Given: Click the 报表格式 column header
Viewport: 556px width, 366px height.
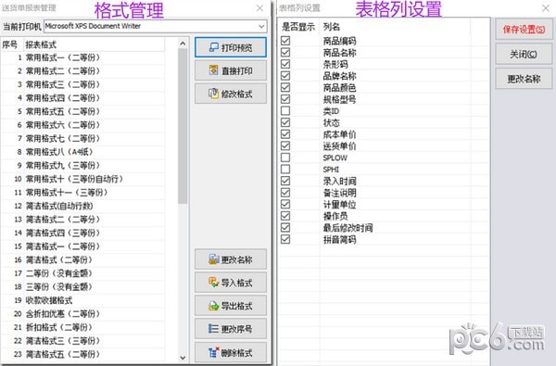Looking at the screenshot, I should click(x=94, y=44).
